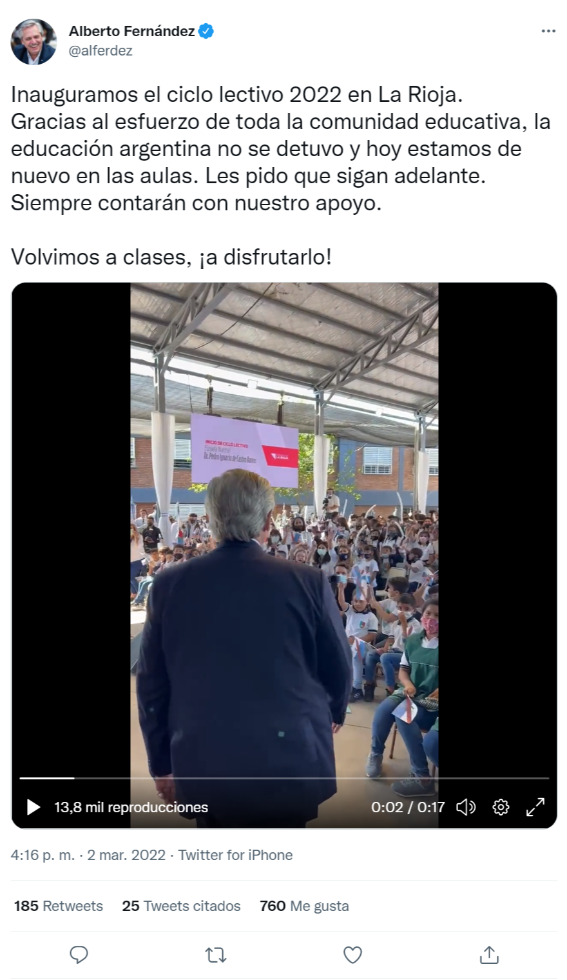Open video settings gear icon
The image size is (567, 980).
[x=501, y=807]
